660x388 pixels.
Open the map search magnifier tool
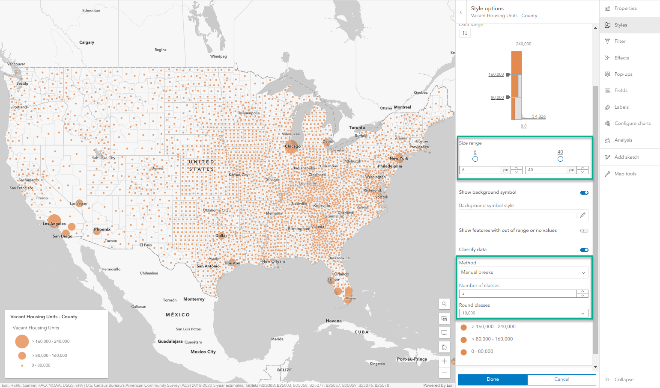(444, 304)
